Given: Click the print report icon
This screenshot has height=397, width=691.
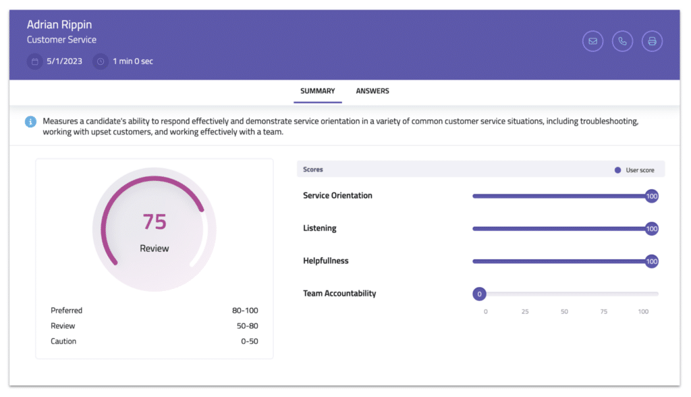Looking at the screenshot, I should click(652, 41).
